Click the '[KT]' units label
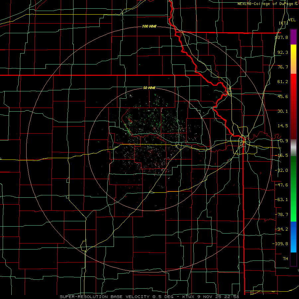The width and height of the screenshot is (299, 299). (x=283, y=23)
